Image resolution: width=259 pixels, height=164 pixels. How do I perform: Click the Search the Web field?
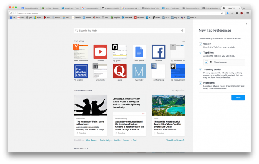(129, 30)
